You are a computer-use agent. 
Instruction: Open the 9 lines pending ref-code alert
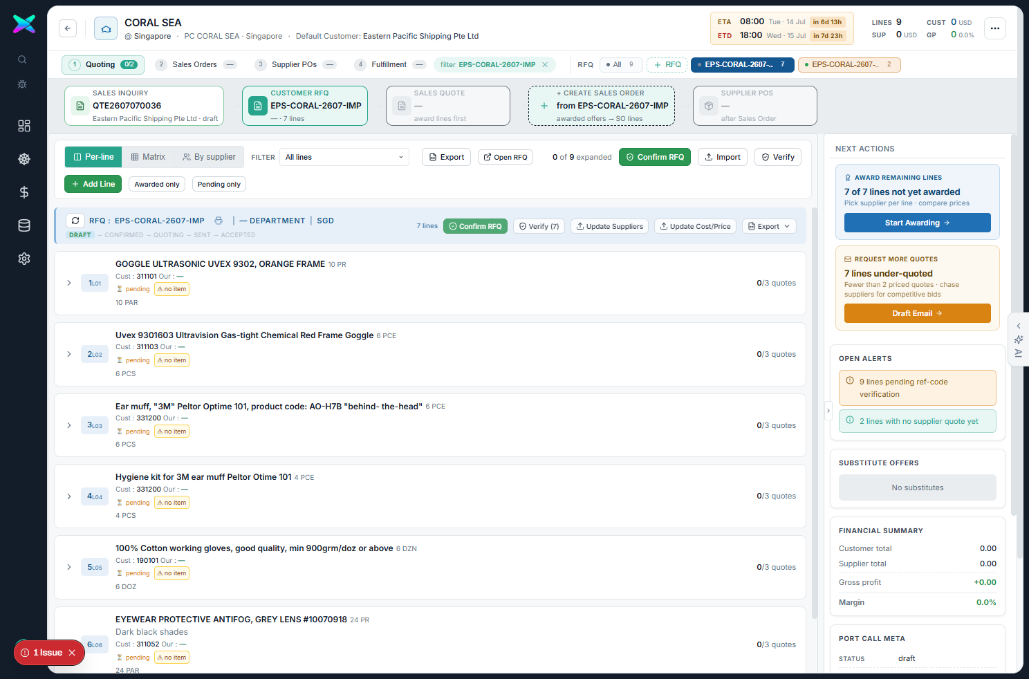pyautogui.click(x=918, y=388)
